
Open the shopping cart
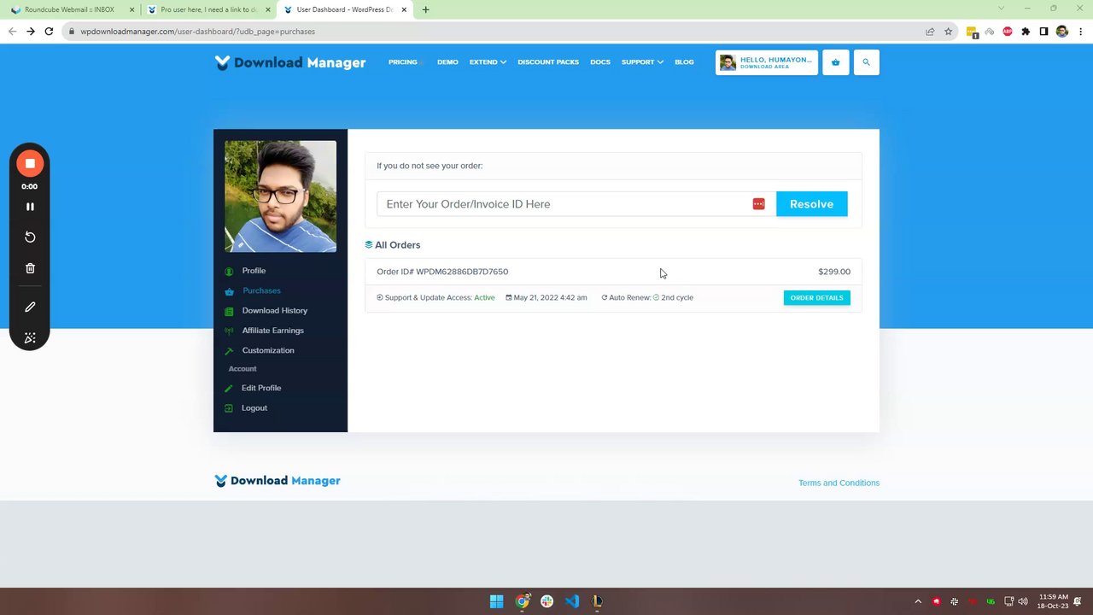click(836, 62)
